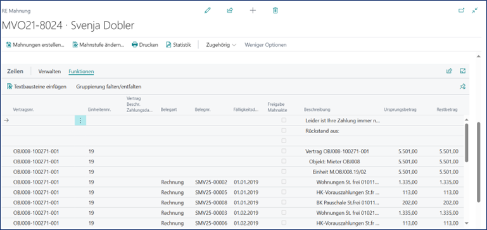Open the row options three-dot menu
This screenshot has width=487, height=230.
[80, 120]
